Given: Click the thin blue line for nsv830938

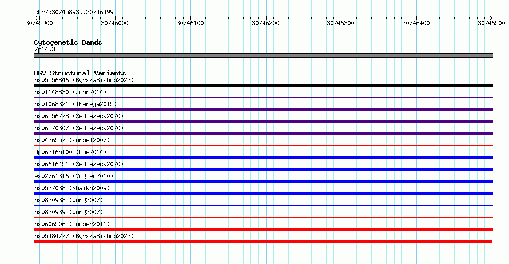Looking at the screenshot, I should (x=263, y=205).
